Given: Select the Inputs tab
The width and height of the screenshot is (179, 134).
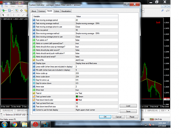Looking at the screenshot, I should click(x=50, y=11).
